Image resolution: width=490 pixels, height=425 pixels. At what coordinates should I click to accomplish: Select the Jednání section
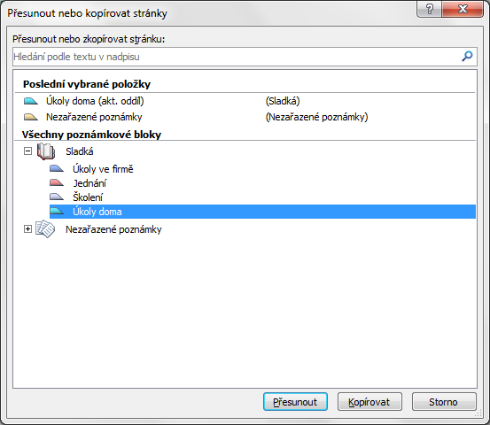pos(89,183)
